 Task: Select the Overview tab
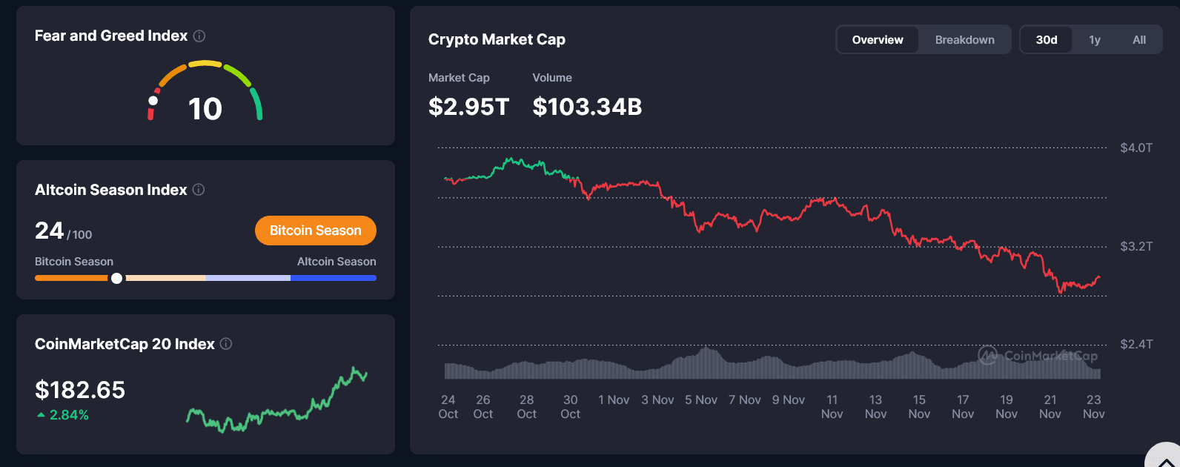coord(878,39)
